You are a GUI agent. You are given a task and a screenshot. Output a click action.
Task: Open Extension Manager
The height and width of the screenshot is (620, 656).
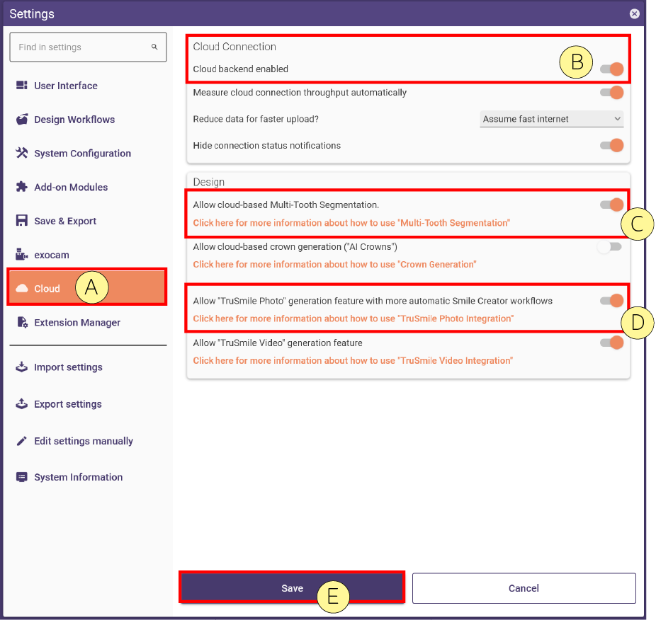pyautogui.click(x=77, y=323)
